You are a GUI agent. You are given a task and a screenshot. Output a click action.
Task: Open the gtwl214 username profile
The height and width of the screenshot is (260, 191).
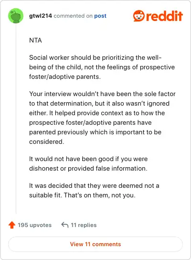(x=41, y=16)
